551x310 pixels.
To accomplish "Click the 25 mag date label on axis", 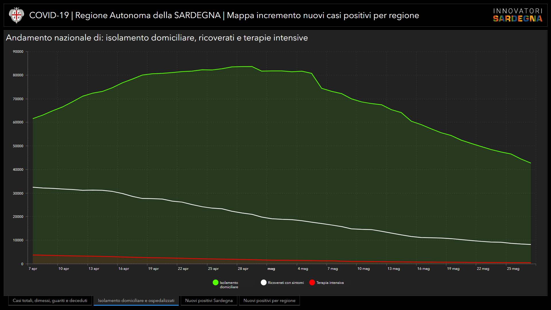I will 513,269.
